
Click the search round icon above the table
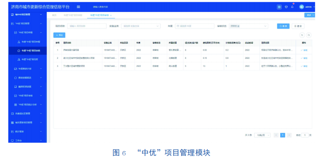point(308,35)
